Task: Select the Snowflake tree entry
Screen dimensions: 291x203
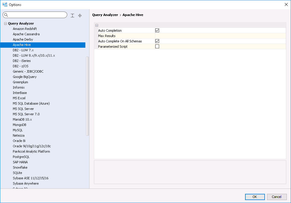Action: [x=20, y=167]
